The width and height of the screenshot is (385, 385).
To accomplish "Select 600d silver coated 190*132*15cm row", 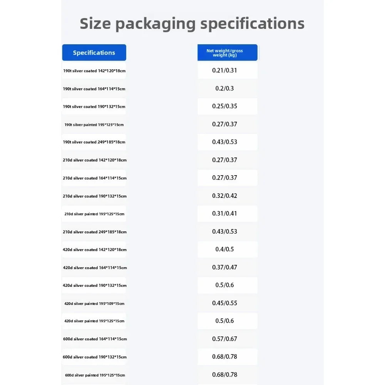I will (95, 357).
